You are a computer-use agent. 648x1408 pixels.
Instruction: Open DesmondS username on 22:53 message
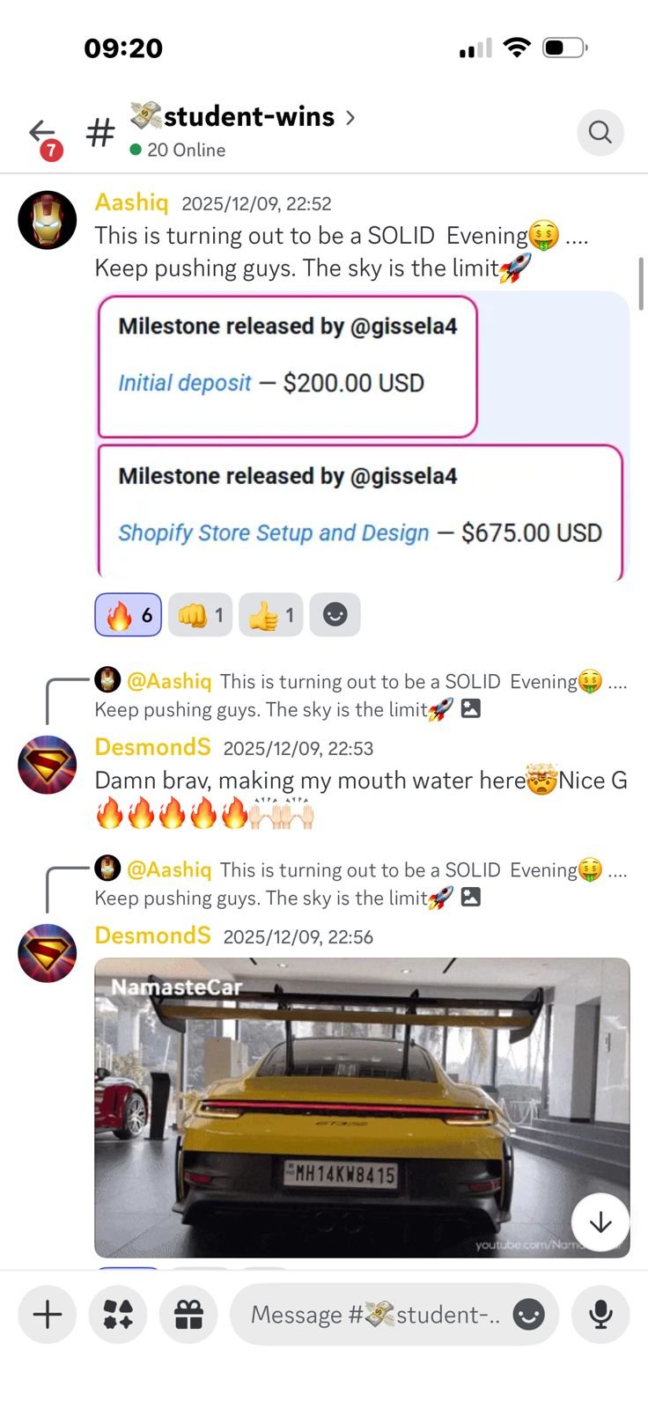pos(152,747)
